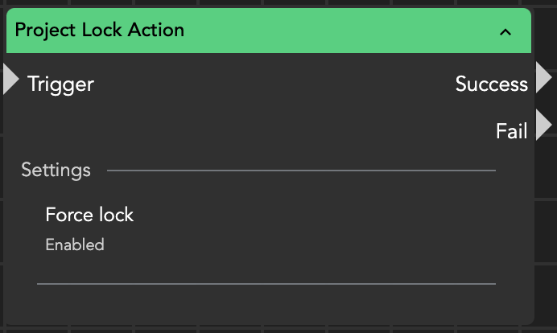Click the Fail output port arrow
The height and width of the screenshot is (333, 557).
[543, 125]
